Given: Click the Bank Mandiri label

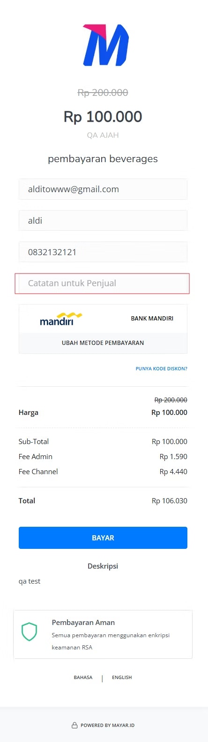Looking at the screenshot, I should coord(152,319).
